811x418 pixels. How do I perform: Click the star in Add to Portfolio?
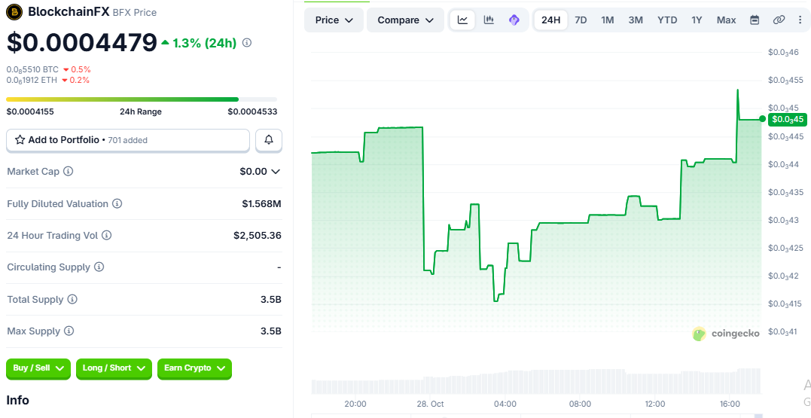point(20,139)
